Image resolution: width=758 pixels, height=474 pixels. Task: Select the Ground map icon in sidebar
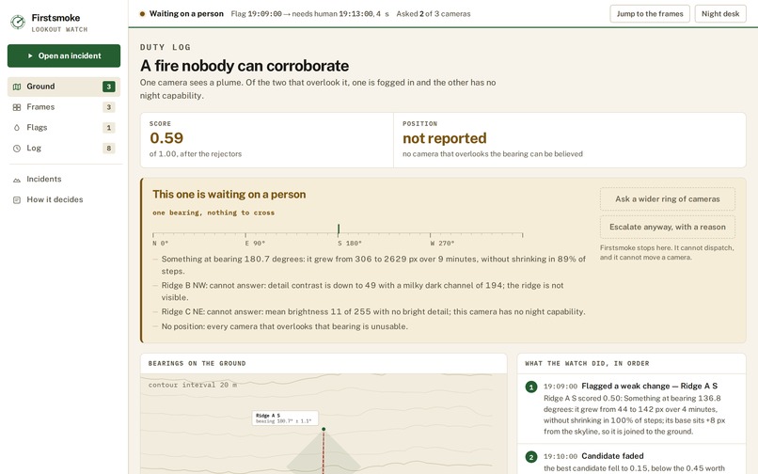coord(17,87)
